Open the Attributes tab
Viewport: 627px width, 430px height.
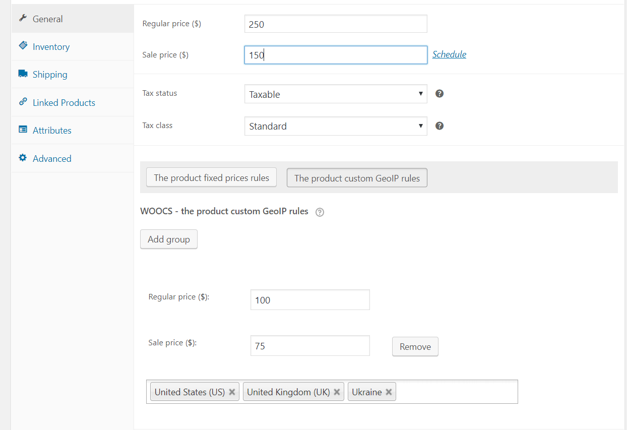coord(73,131)
